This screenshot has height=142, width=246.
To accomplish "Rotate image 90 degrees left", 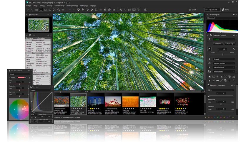I will [x=105, y=10].
